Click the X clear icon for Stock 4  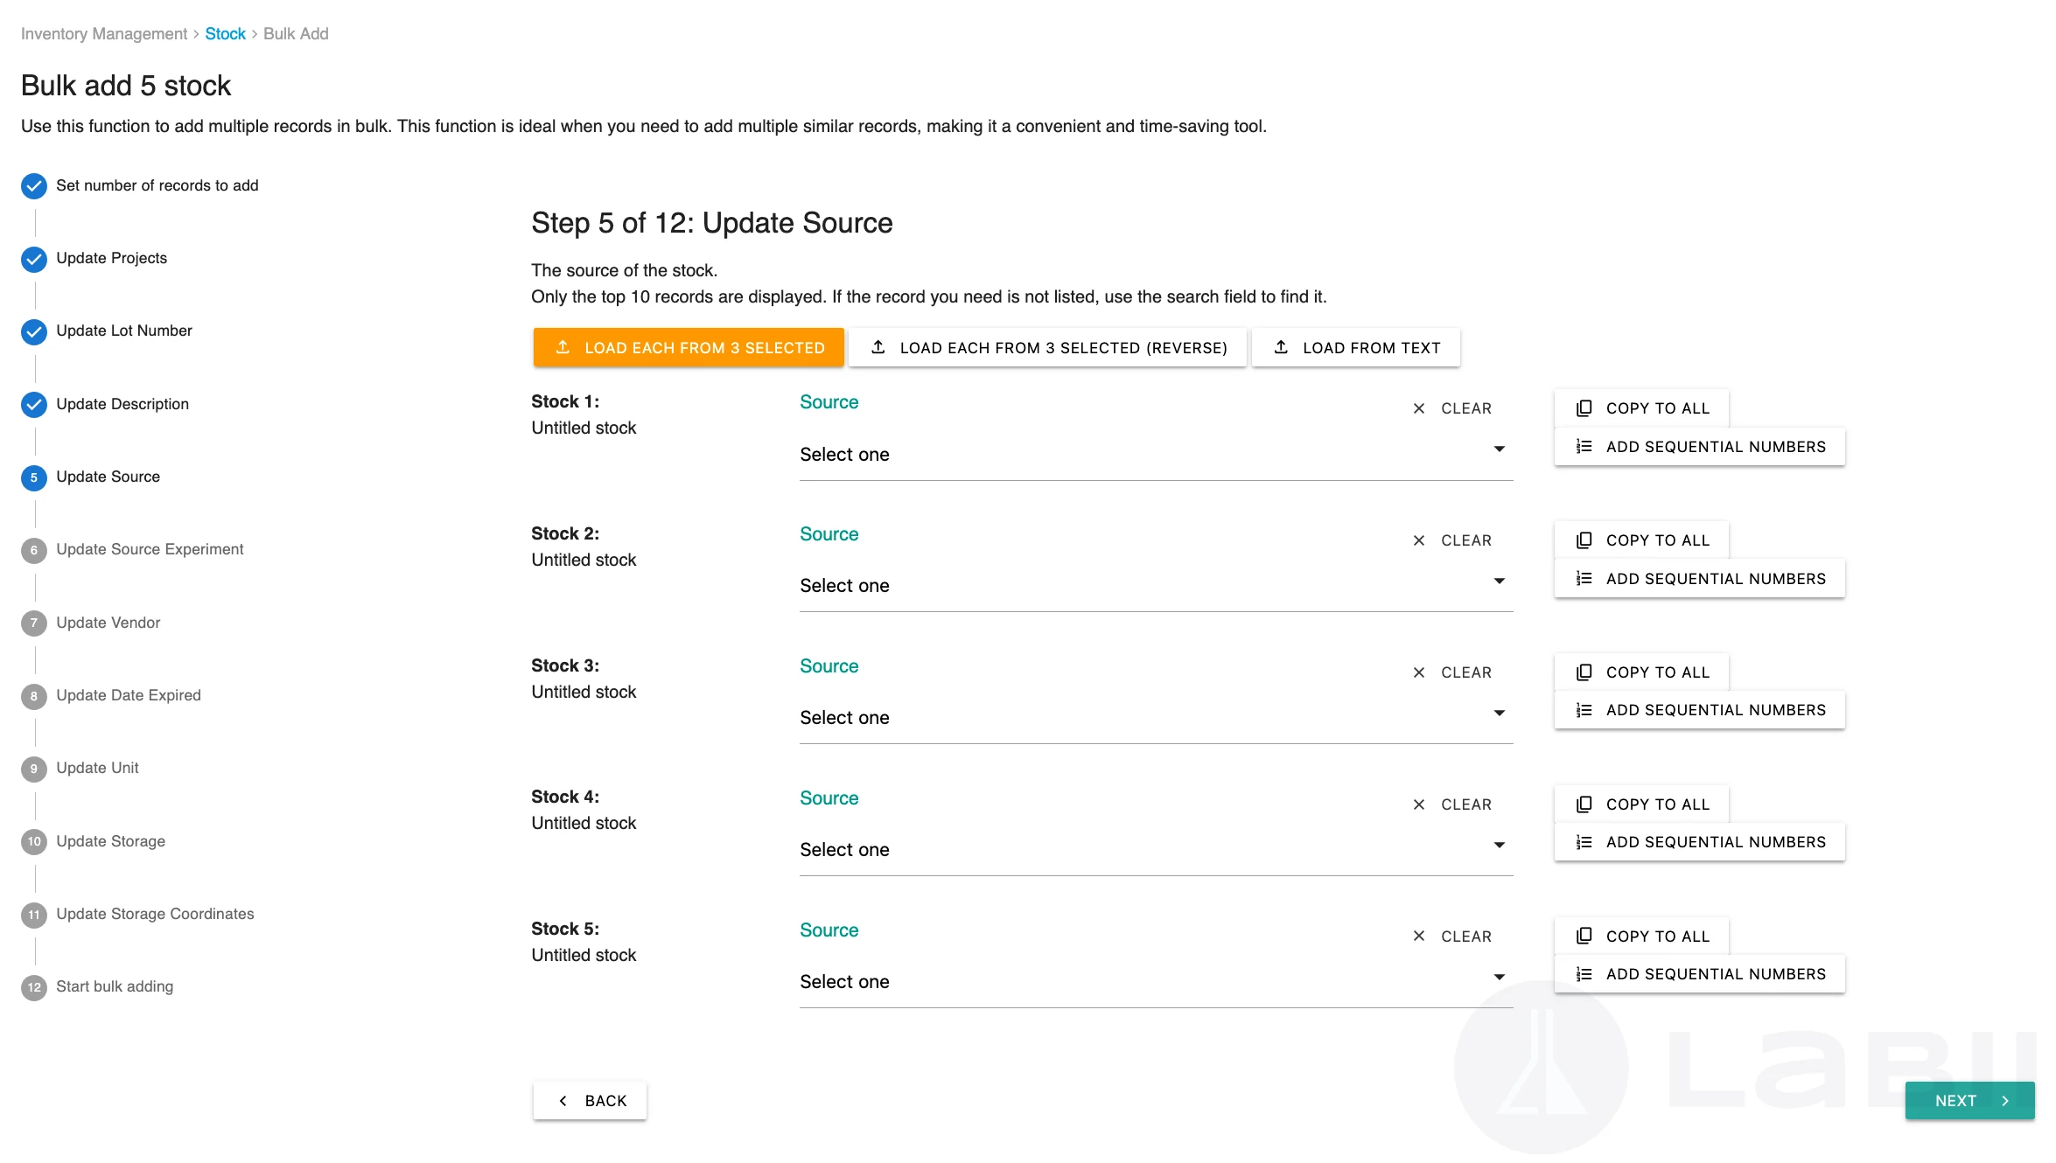coord(1419,804)
